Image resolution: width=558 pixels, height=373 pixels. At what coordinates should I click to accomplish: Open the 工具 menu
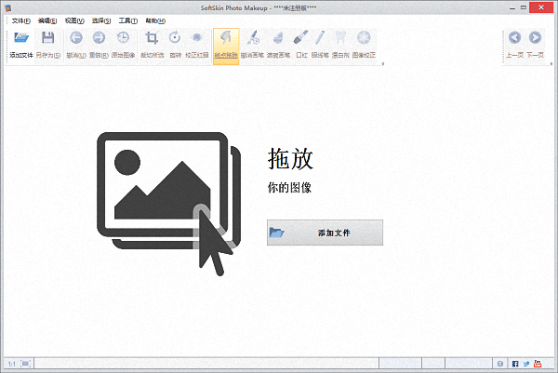click(x=127, y=20)
